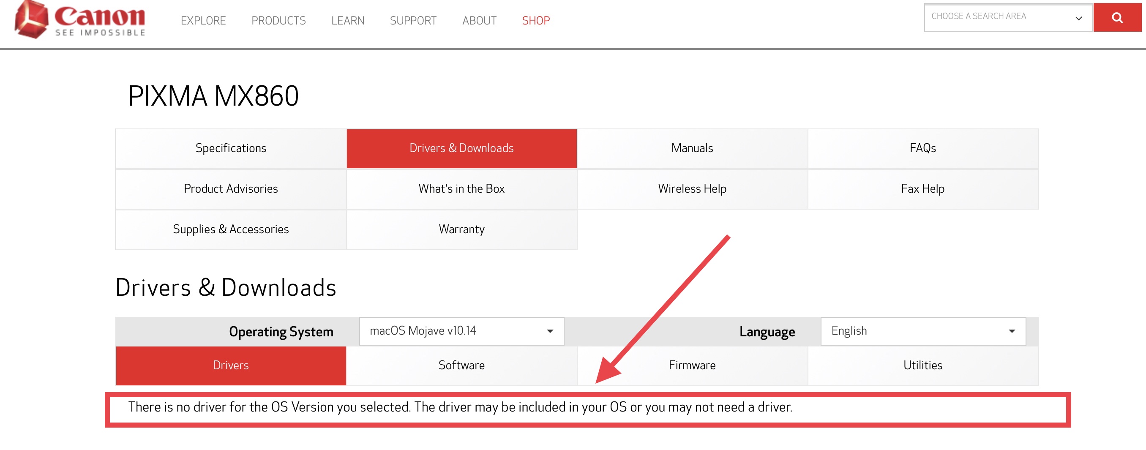Select the Drivers & Downloads tab
Viewport: 1146px width, 450px height.
[x=462, y=148]
